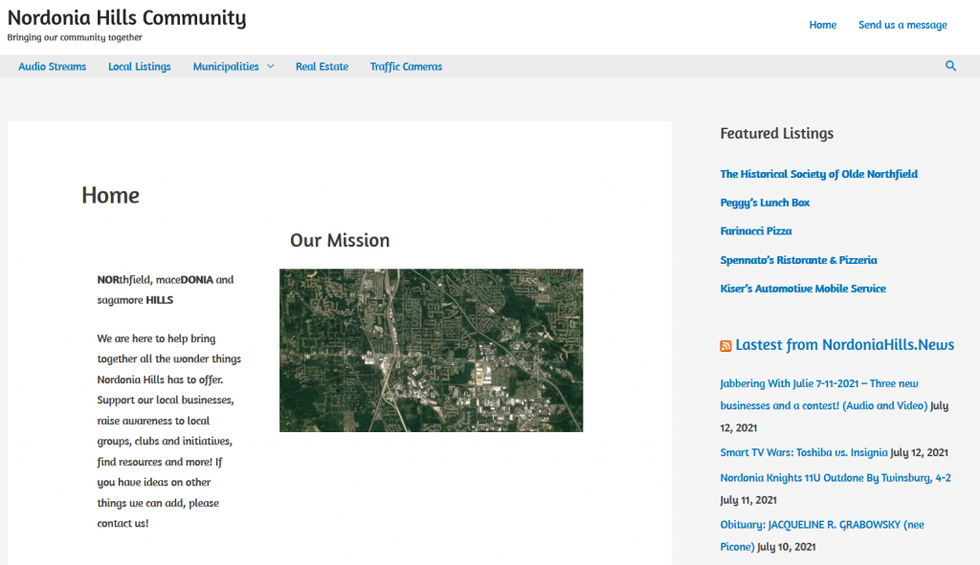Viewport: 980px width, 565px height.
Task: Open Lastest from NordoniaHills.News heading link
Action: [x=844, y=345]
